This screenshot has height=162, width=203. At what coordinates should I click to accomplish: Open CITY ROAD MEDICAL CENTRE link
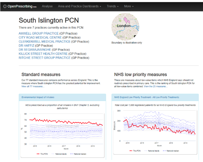pos(40,38)
